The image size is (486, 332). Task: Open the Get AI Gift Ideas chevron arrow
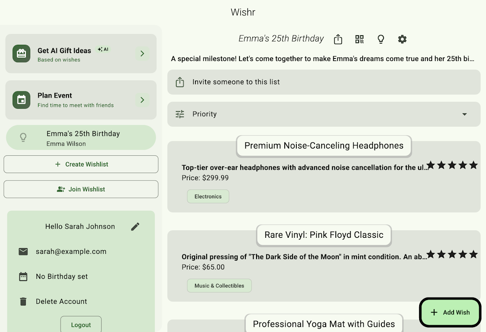(142, 54)
